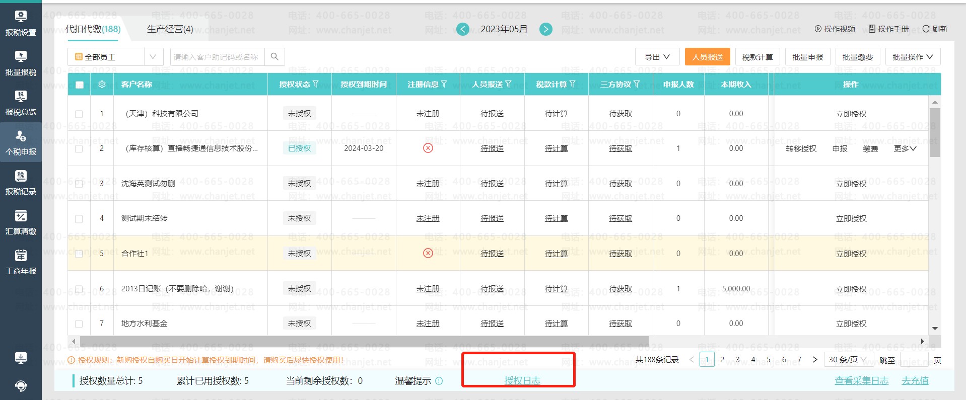This screenshot has width=966, height=400.
Task: Go to the previous month from 2023年05月
Action: (462, 29)
